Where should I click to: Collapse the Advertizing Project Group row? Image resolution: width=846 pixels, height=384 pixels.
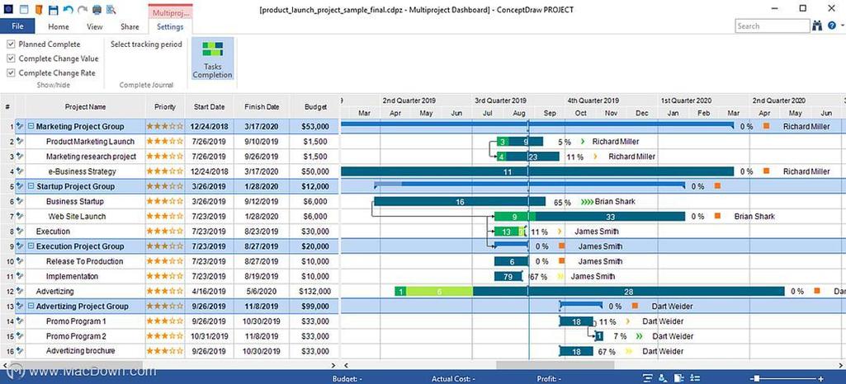31,307
